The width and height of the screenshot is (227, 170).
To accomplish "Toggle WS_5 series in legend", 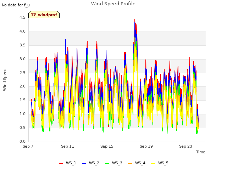I will (160, 163).
